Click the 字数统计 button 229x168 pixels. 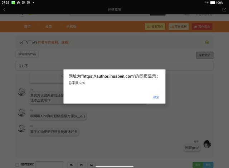205,55
